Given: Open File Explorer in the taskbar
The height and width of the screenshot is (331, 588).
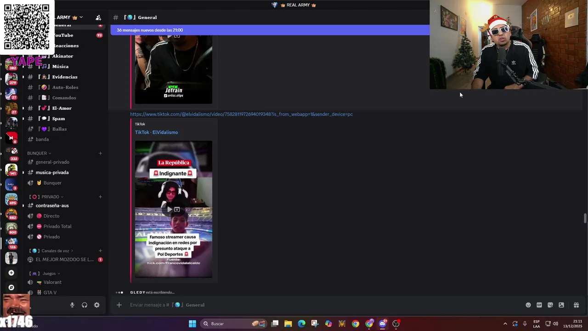Looking at the screenshot, I should pos(288,324).
